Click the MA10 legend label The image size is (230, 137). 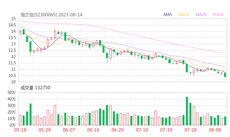click(184, 15)
